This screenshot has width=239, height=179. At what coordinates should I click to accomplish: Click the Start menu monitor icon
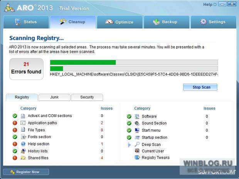tap(137, 130)
